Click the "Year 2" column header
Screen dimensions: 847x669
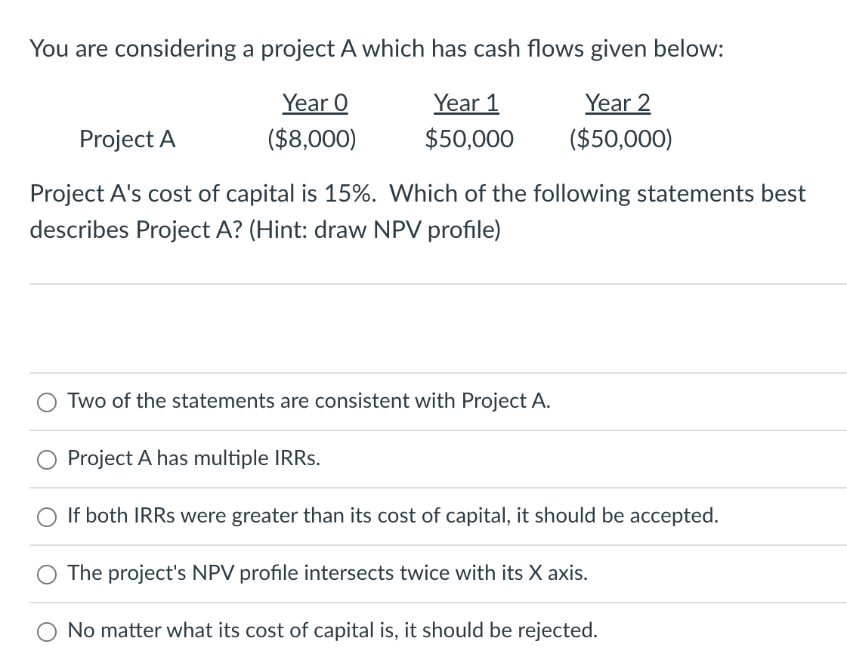pos(617,103)
